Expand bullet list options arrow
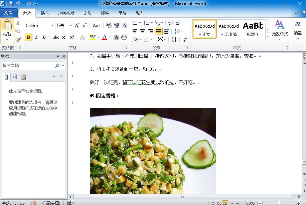 coord(140,23)
